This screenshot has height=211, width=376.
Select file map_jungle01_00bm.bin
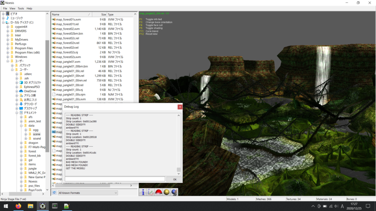[72, 66]
